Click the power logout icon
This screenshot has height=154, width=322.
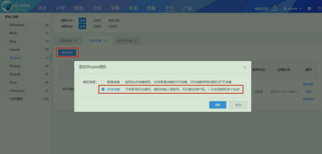point(320,9)
